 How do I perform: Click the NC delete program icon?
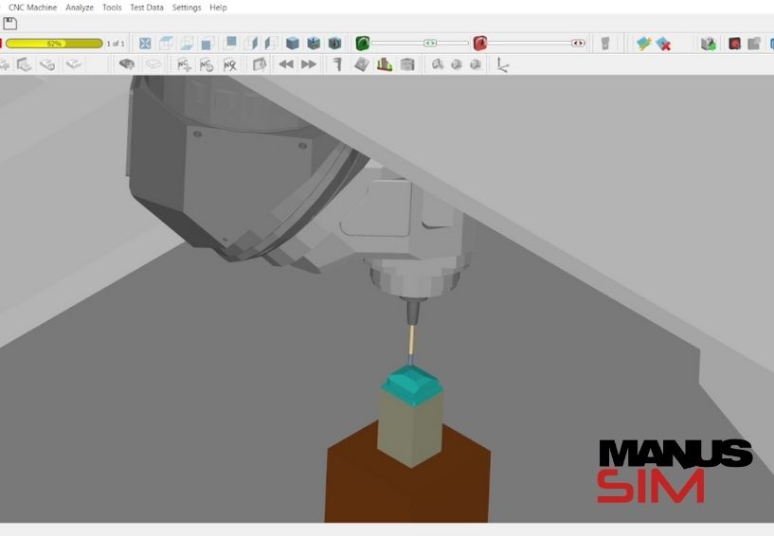pos(229,64)
